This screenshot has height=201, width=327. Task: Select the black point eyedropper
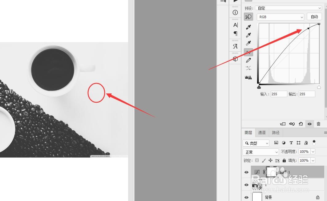tap(248, 27)
